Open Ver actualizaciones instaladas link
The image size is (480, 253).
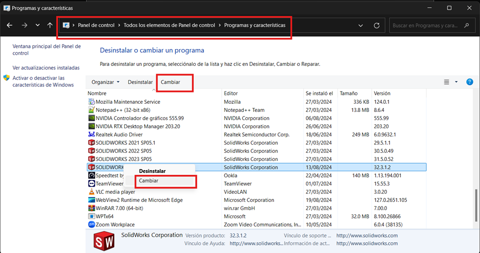[x=46, y=67]
